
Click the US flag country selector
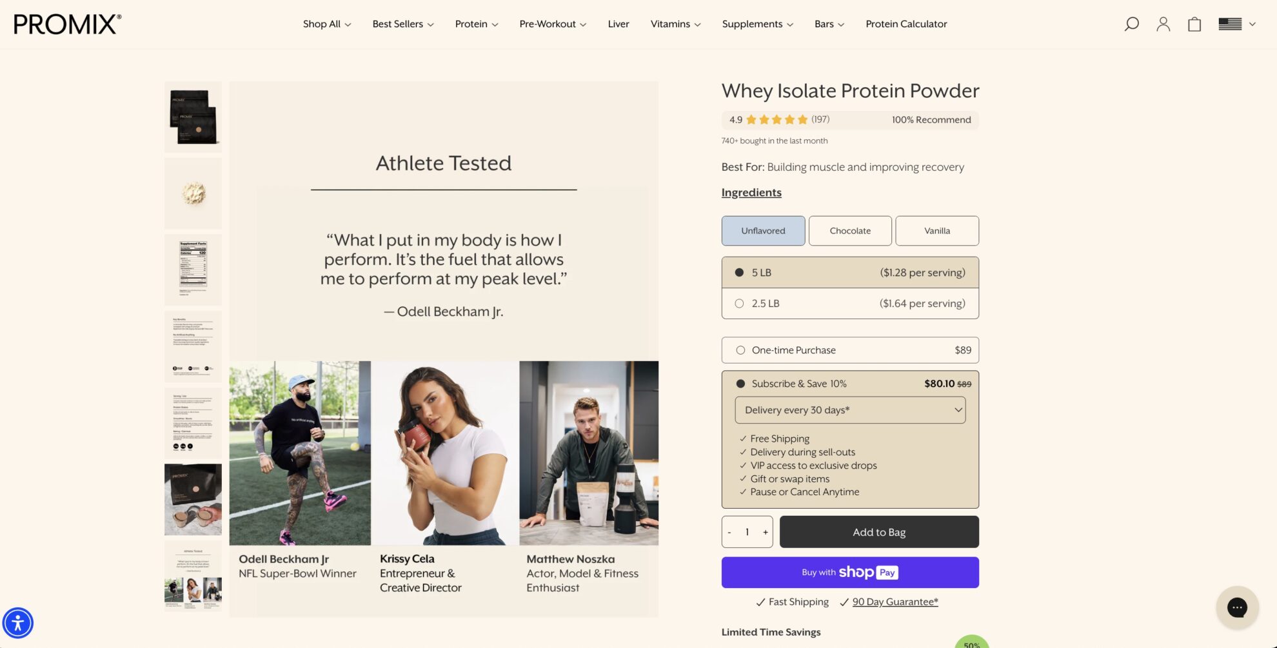(1236, 24)
